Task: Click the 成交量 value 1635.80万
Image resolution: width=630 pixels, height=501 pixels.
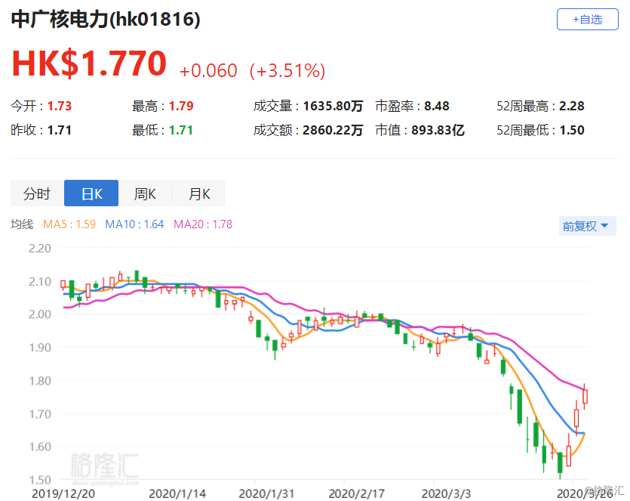Action: click(x=333, y=106)
